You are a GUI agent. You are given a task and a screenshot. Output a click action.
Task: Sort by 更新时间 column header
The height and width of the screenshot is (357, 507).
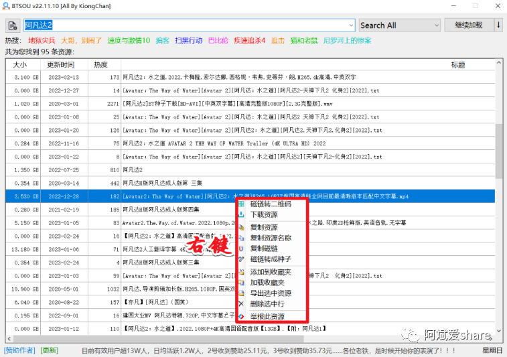coord(64,65)
